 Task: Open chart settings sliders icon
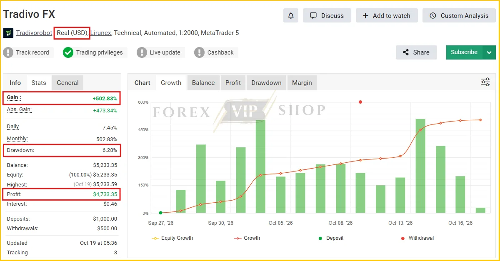485,82
